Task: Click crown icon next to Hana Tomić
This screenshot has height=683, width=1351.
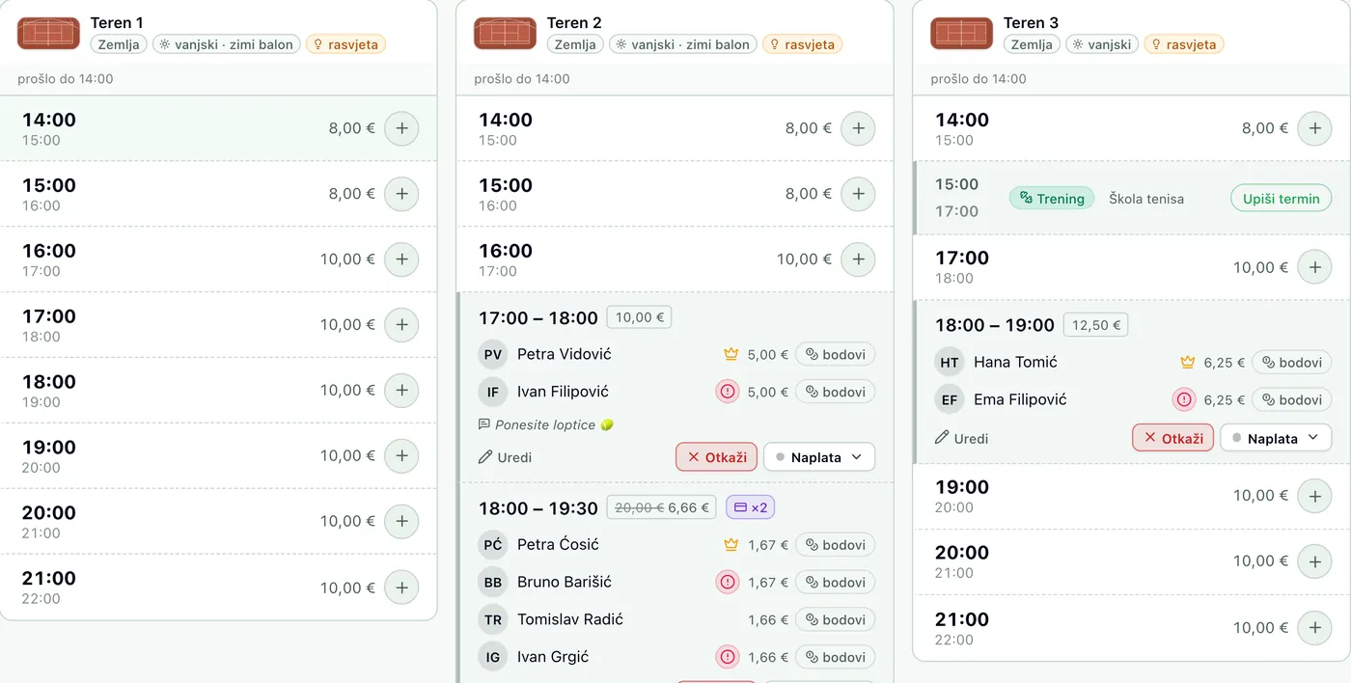Action: click(1187, 363)
